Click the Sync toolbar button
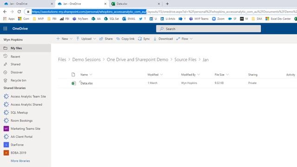This screenshot has height=167, width=297. [144, 39]
